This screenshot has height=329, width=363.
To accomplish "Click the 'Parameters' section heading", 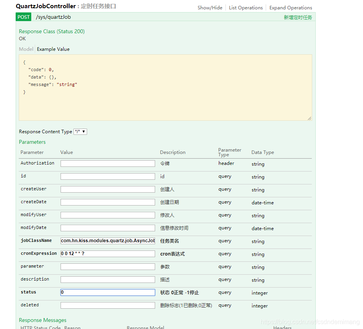I will pos(32,142).
